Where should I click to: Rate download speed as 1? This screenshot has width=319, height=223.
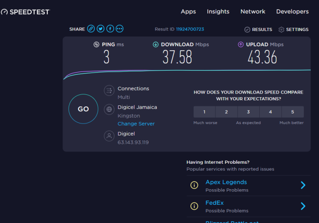point(204,112)
